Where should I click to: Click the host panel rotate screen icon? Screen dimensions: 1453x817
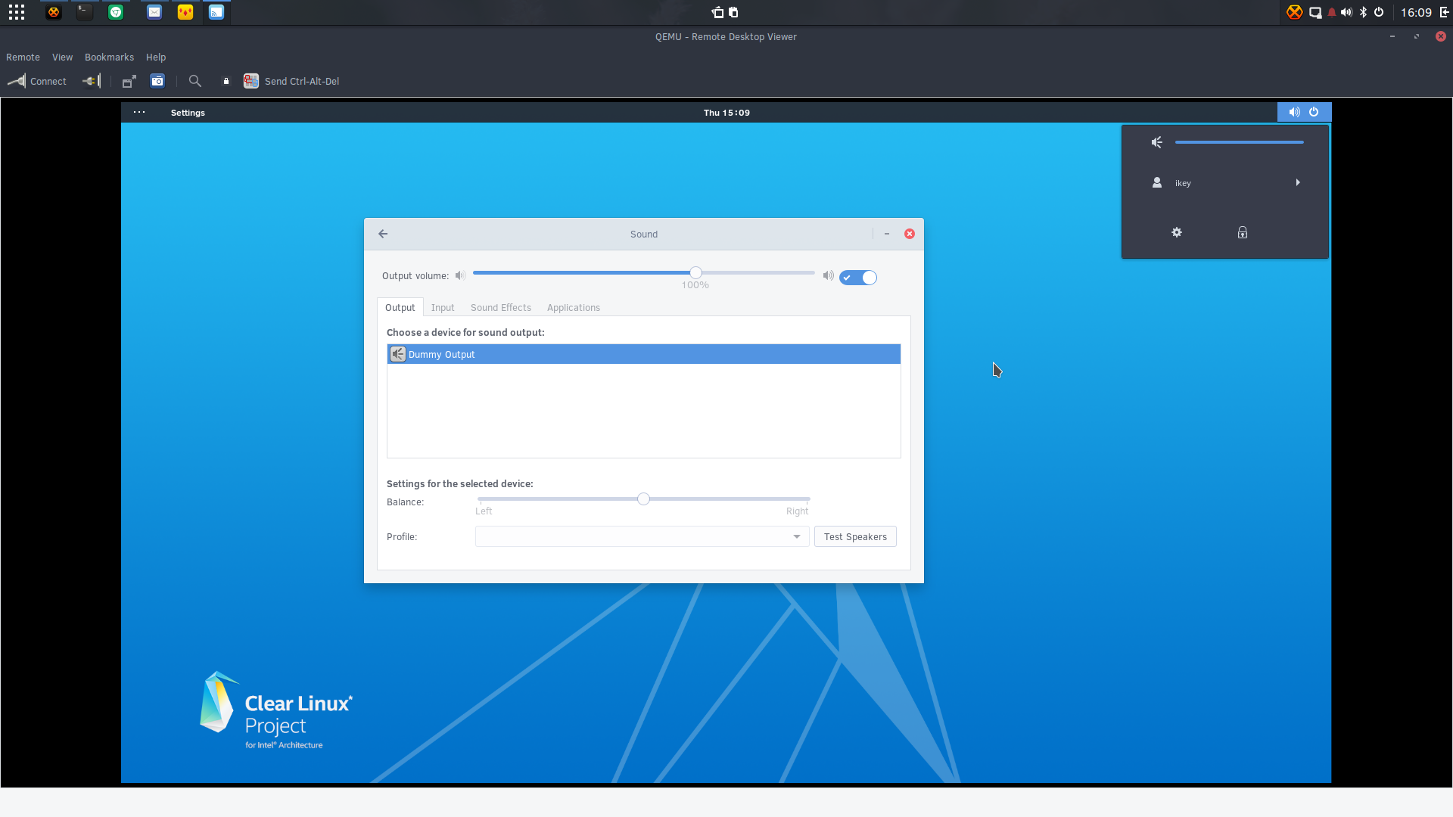tap(717, 12)
